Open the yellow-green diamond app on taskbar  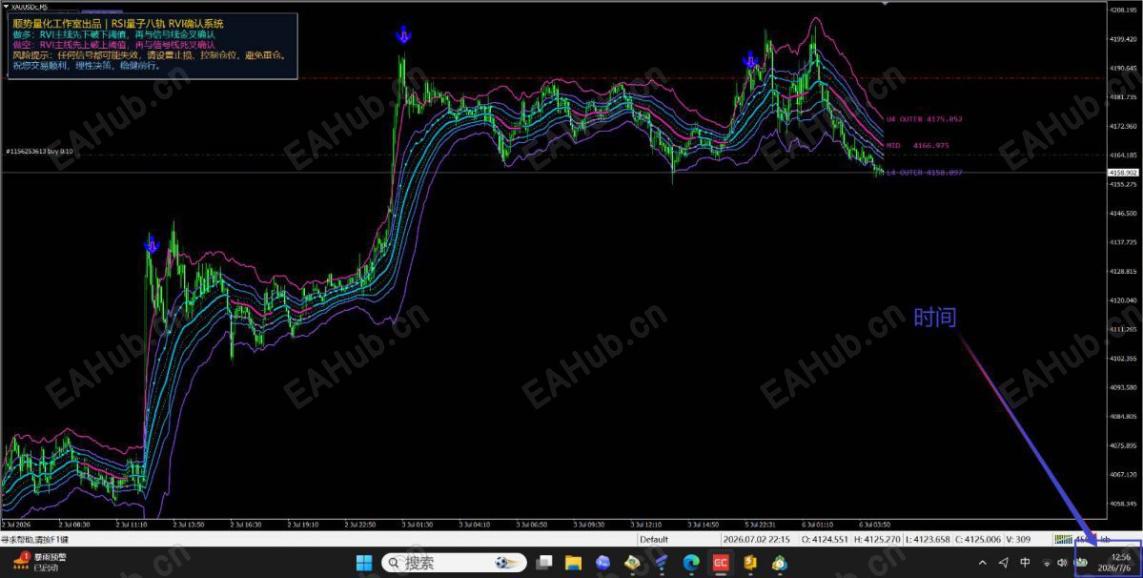[632, 563]
